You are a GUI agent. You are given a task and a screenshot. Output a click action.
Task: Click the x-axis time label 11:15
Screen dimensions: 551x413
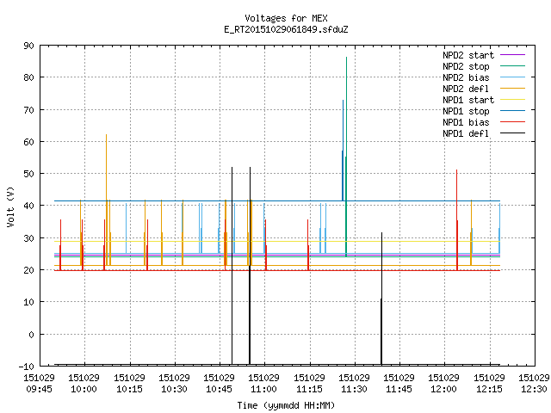tap(309, 389)
